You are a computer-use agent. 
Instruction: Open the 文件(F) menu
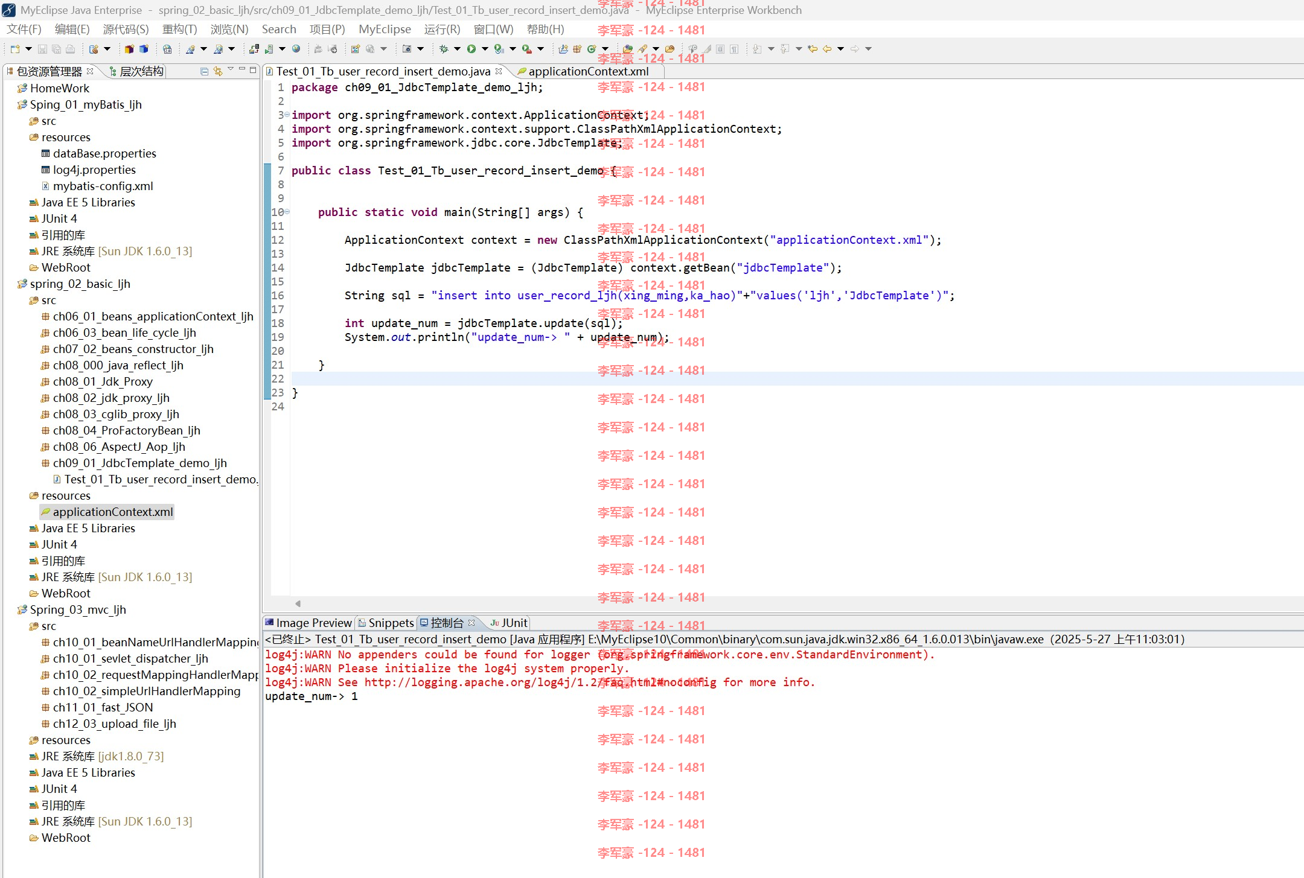point(24,30)
